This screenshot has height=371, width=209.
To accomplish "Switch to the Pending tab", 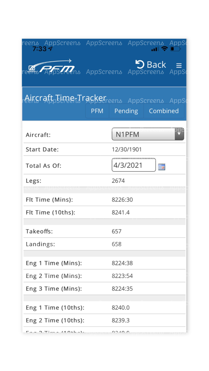I will pyautogui.click(x=126, y=111).
